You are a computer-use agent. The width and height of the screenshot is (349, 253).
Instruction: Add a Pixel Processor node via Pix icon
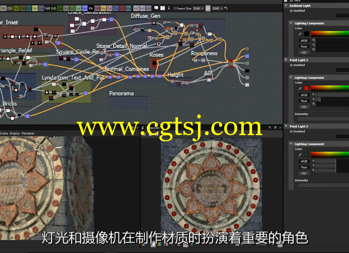point(91,8)
